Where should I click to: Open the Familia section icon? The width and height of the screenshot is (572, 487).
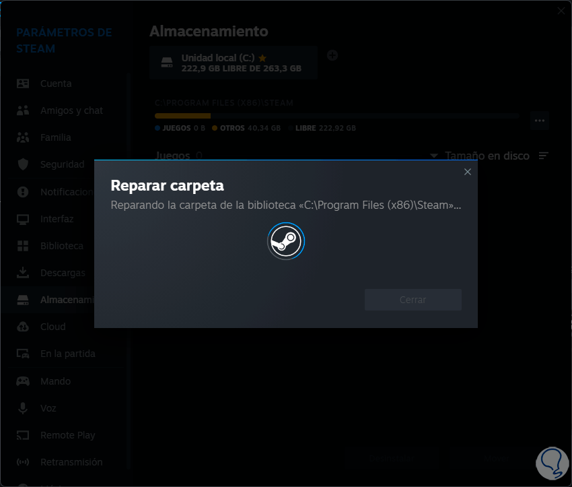[x=23, y=137]
